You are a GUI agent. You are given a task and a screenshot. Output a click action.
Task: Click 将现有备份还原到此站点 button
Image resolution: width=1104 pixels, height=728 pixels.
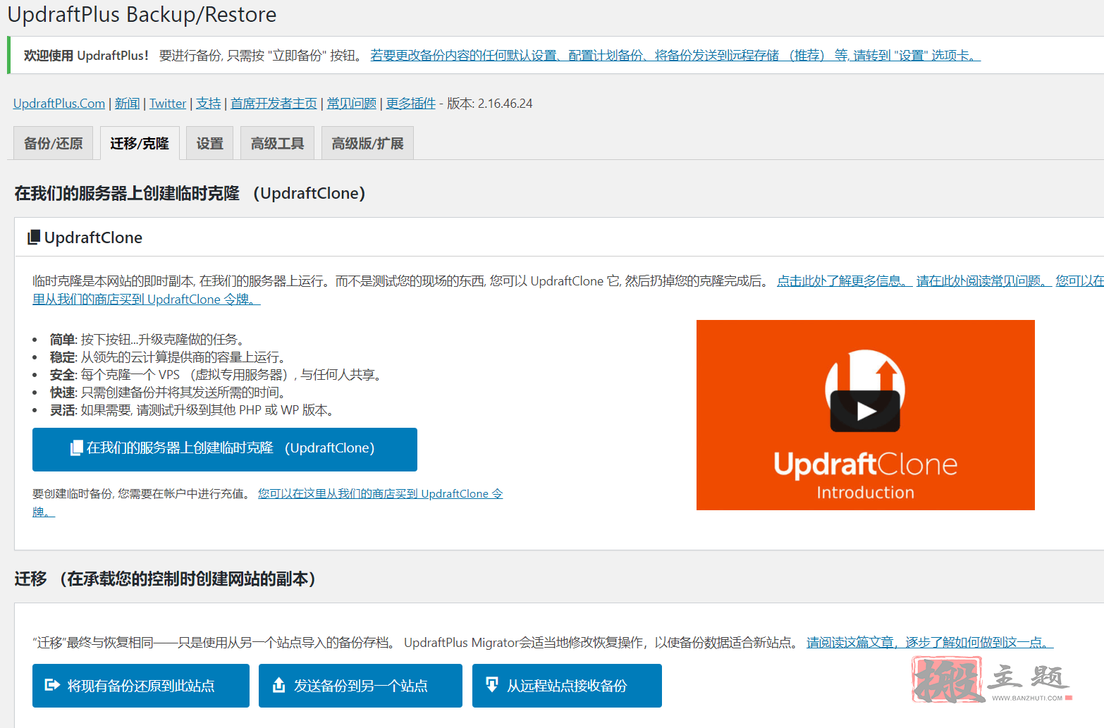[x=141, y=685]
